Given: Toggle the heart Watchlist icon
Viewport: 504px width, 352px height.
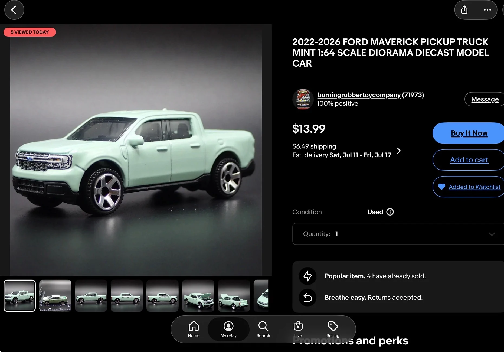Looking at the screenshot, I should [441, 187].
